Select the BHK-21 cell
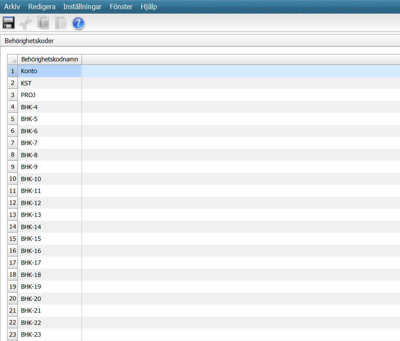400x341 pixels. (50, 311)
